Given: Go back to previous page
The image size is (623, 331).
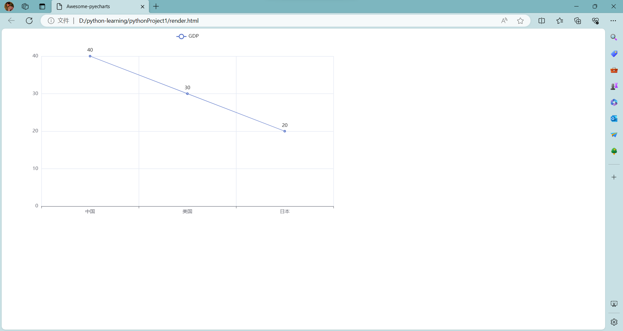Looking at the screenshot, I should click(11, 21).
